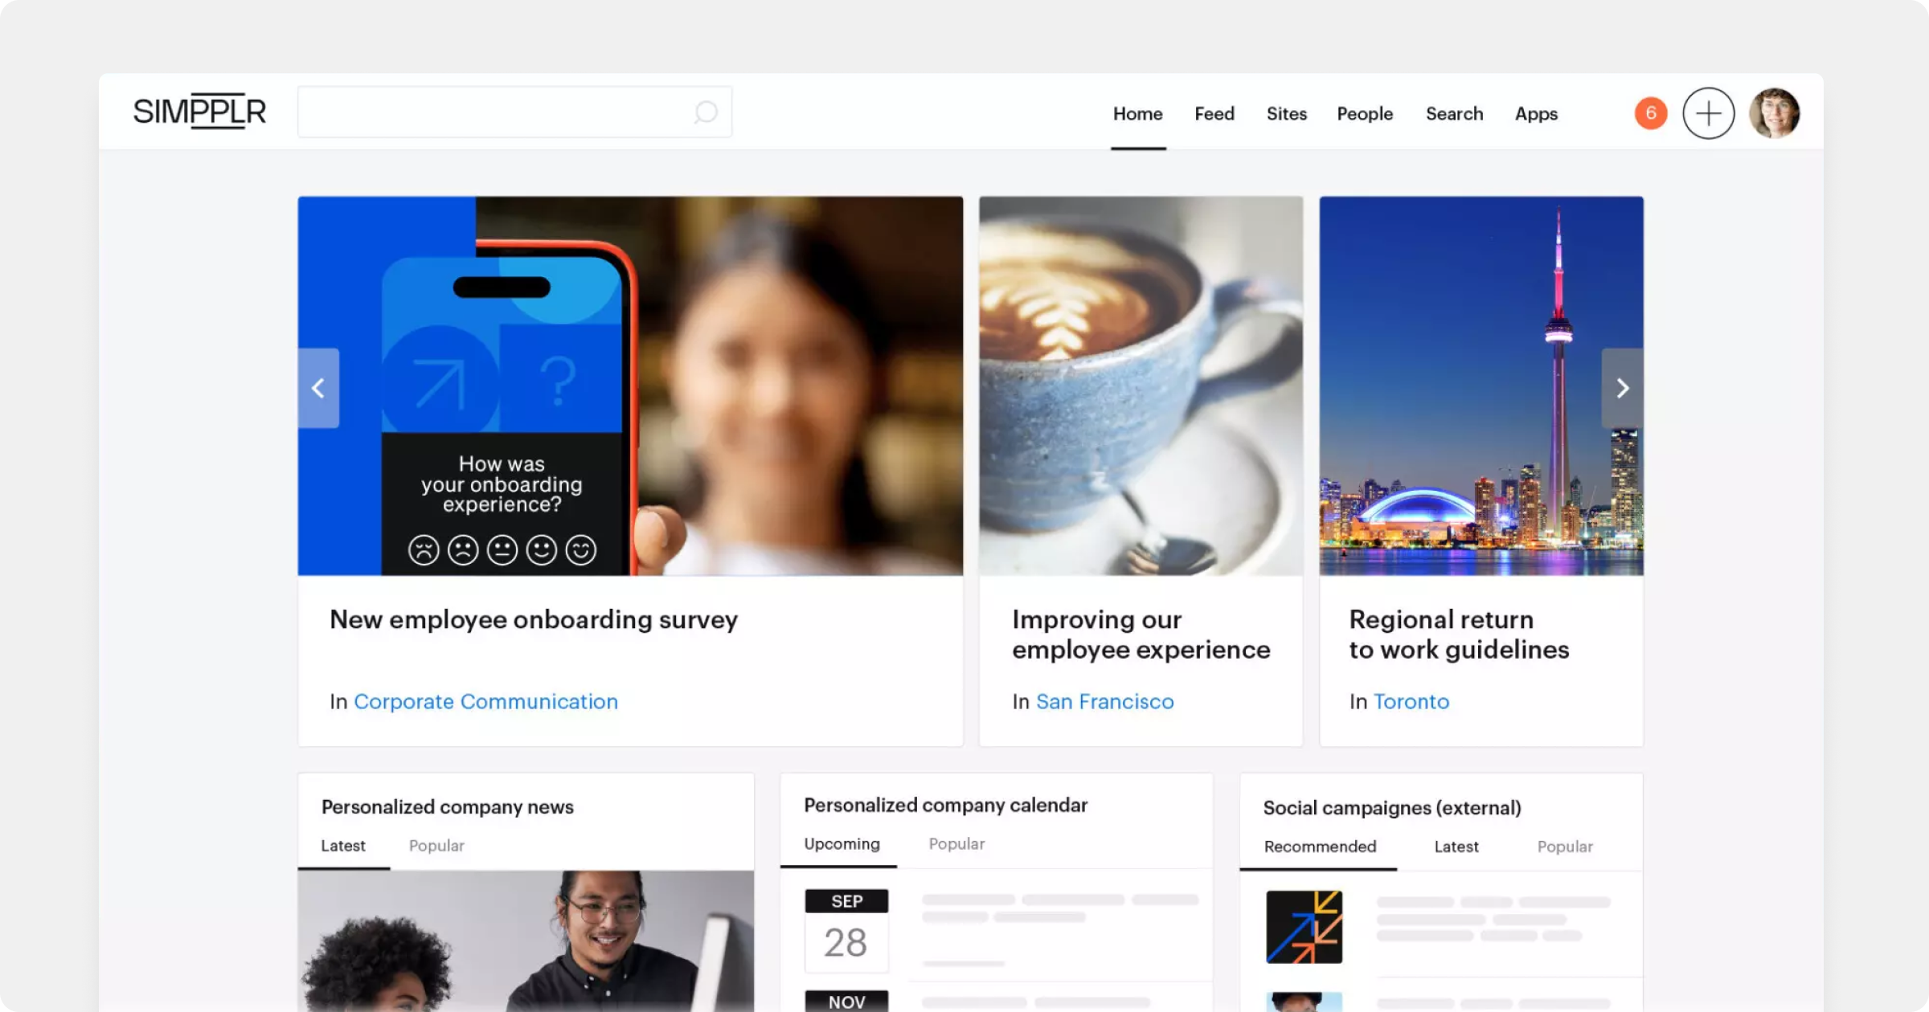Screen dimensions: 1929x1012
Task: Select Popular tab in company calendar
Action: pyautogui.click(x=956, y=844)
